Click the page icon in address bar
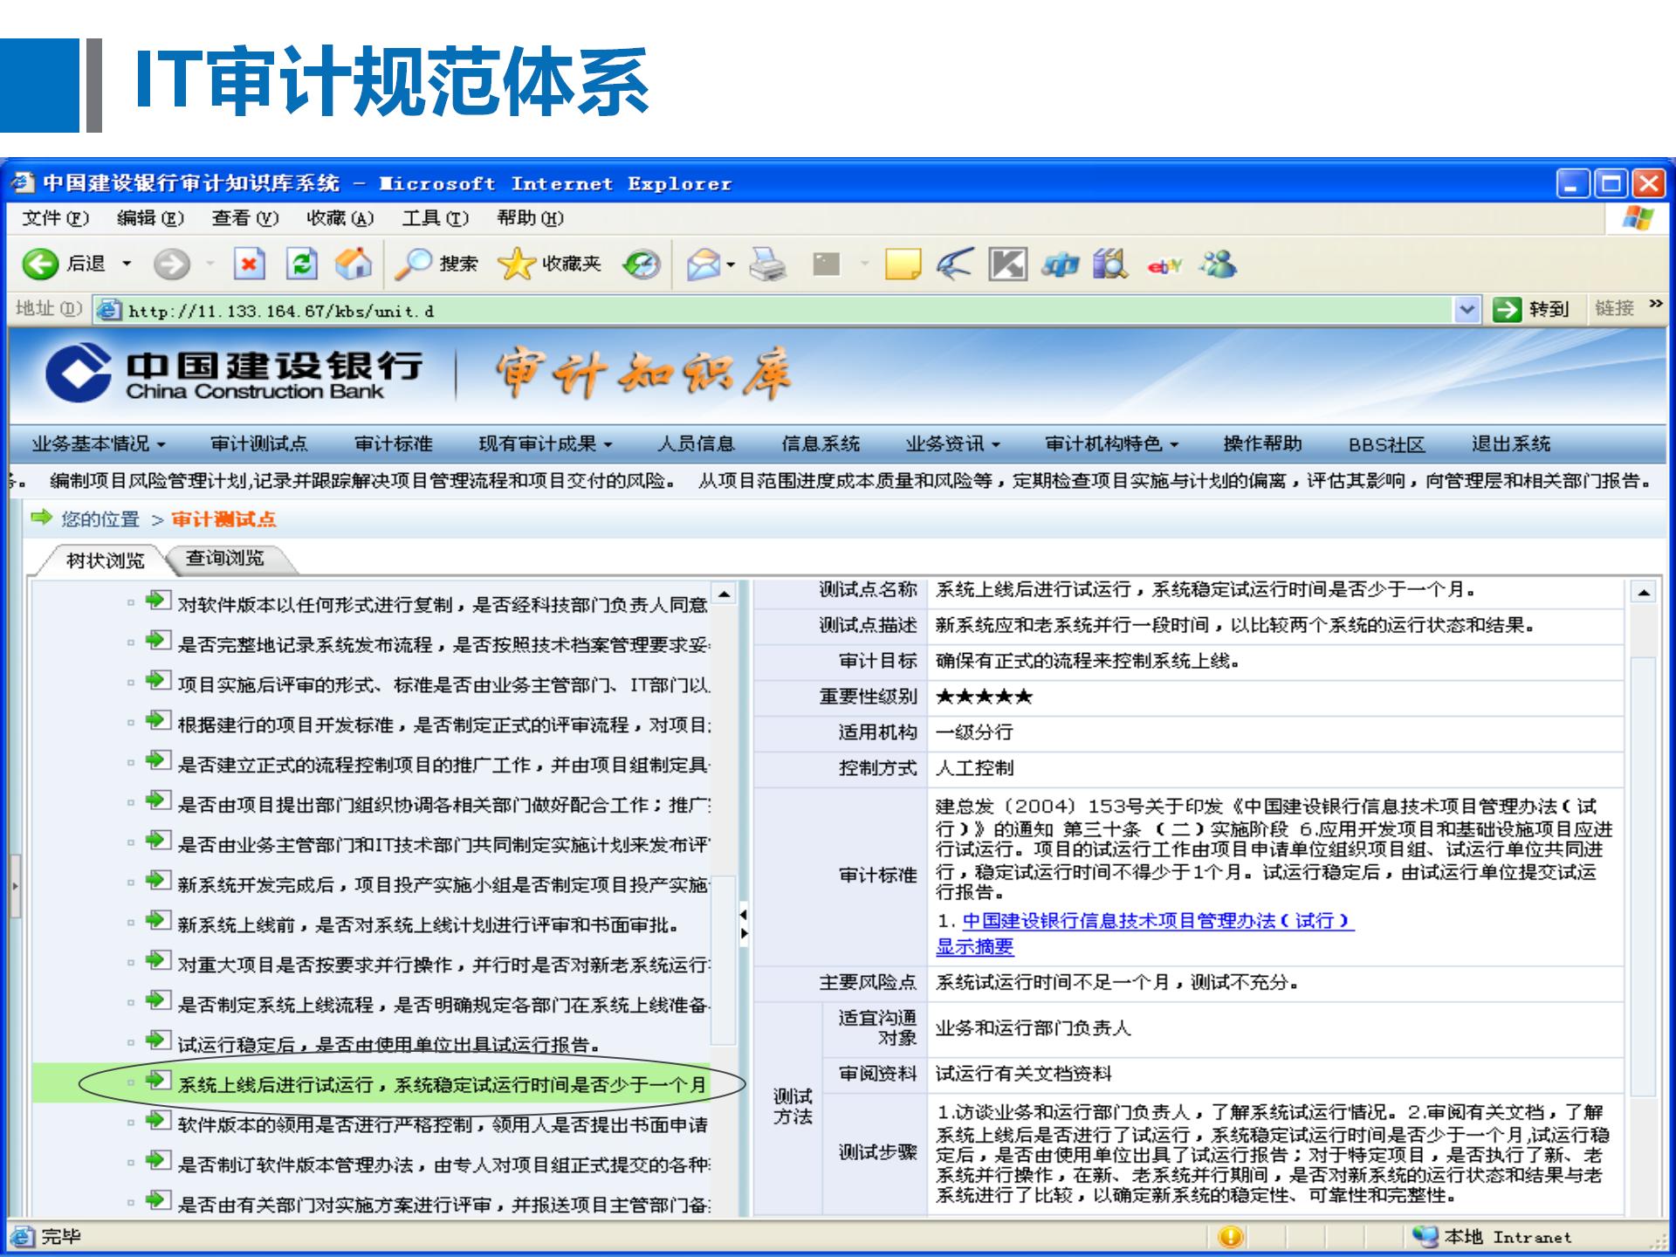1676x1257 pixels. coord(109,310)
